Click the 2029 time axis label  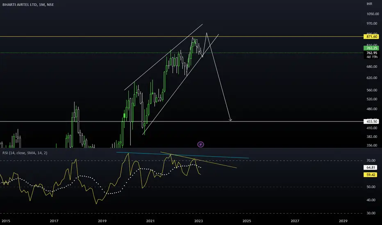pos(343,221)
